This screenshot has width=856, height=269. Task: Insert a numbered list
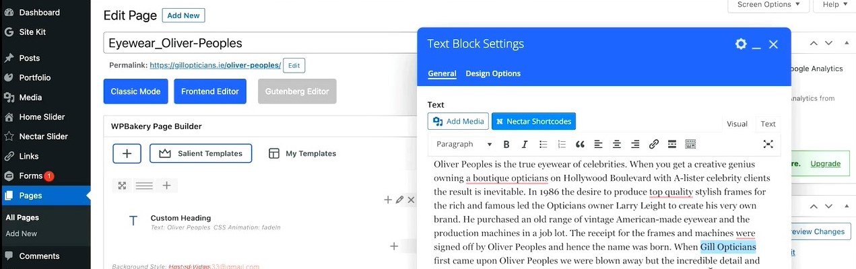[562, 144]
